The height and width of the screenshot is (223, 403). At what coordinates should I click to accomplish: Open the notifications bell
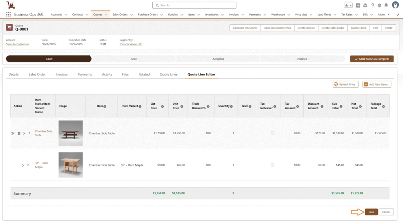click(386, 5)
